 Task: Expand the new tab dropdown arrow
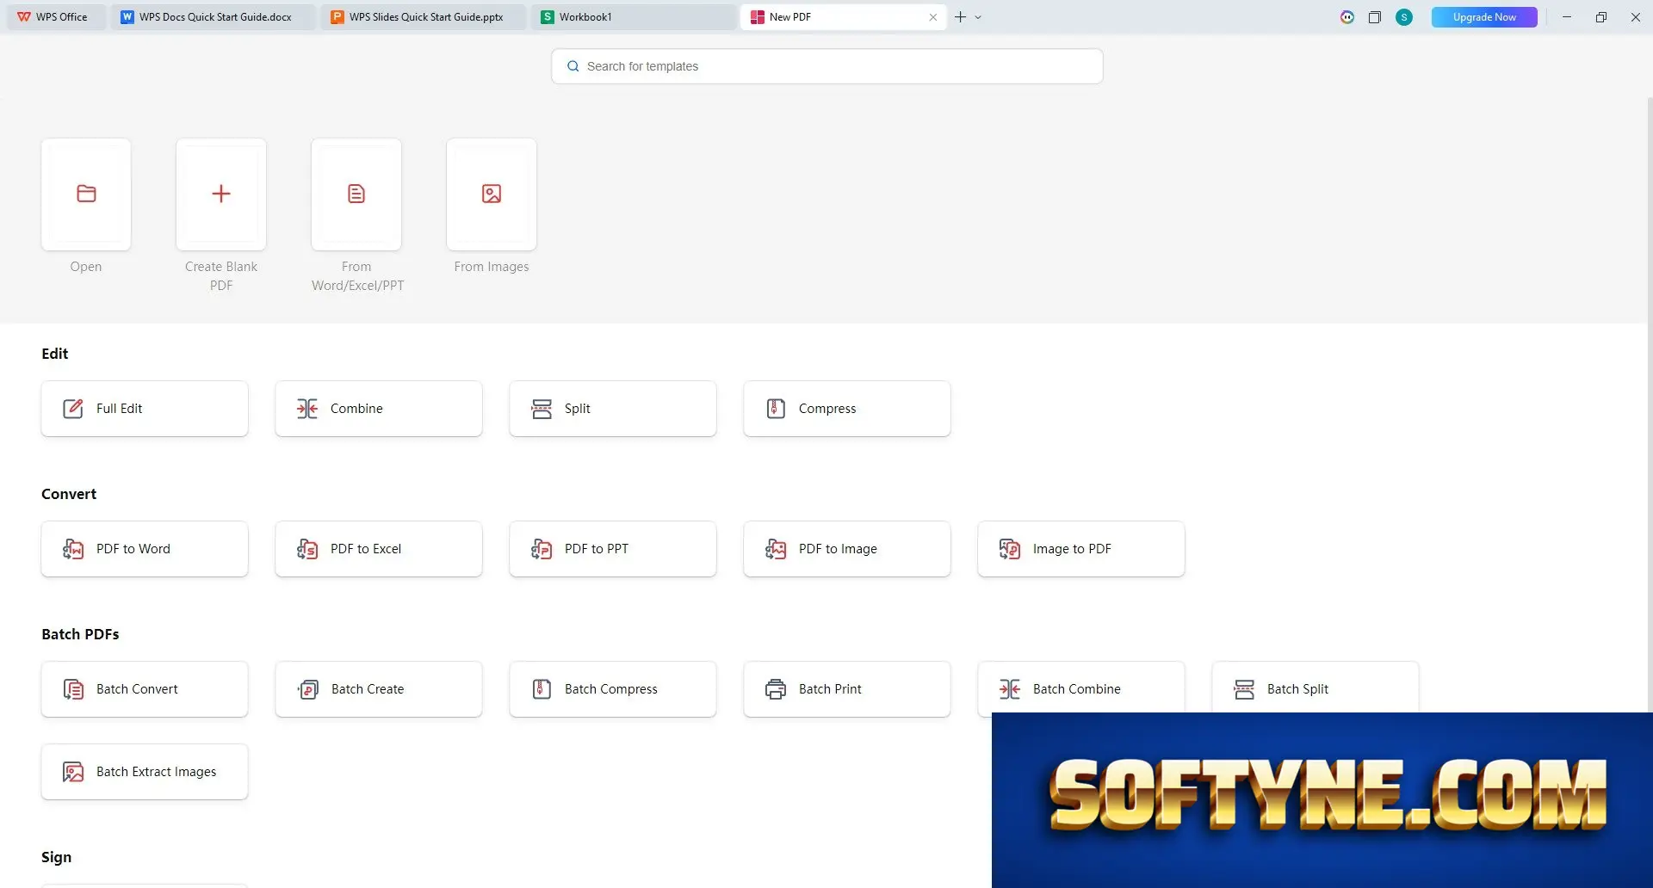coord(978,17)
